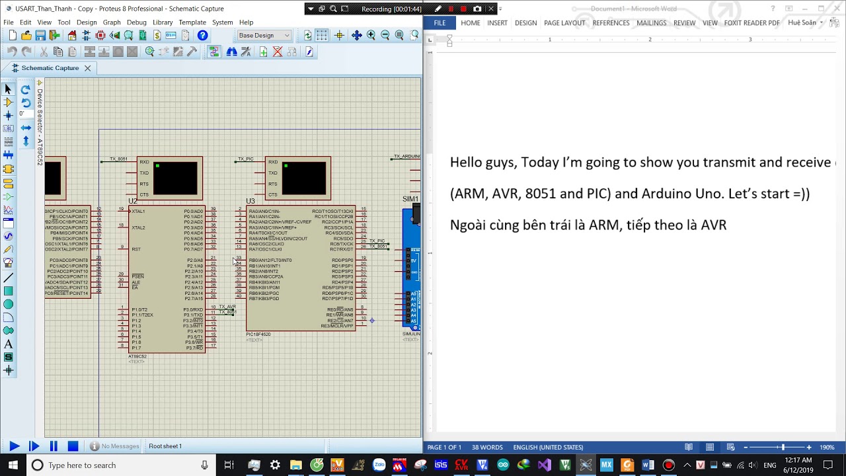The image size is (846, 476).
Task: Select the 2D Graphics Symbol tool
Action: (x=8, y=357)
